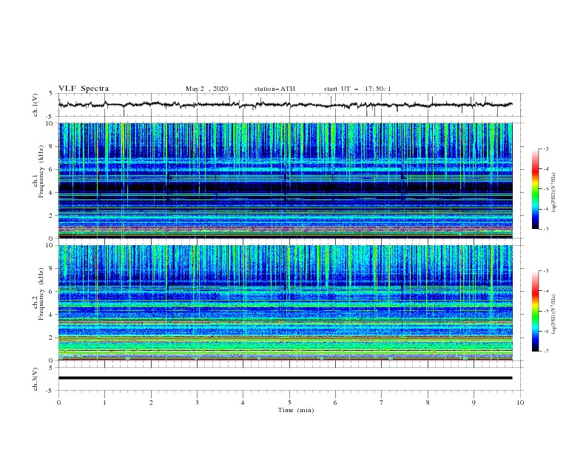Click time-axis tick label '7'
Screen dimensions: 586x452
point(381,403)
